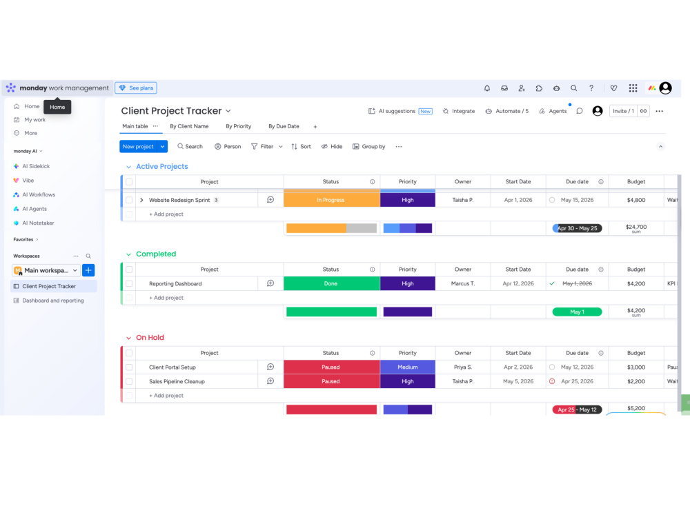Screen dimensions: 690x517
Task: Click the invite members icon in top bar
Action: [522, 88]
